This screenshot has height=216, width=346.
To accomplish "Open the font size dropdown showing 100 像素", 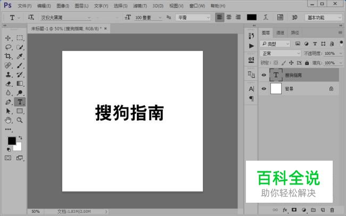I will [149, 18].
